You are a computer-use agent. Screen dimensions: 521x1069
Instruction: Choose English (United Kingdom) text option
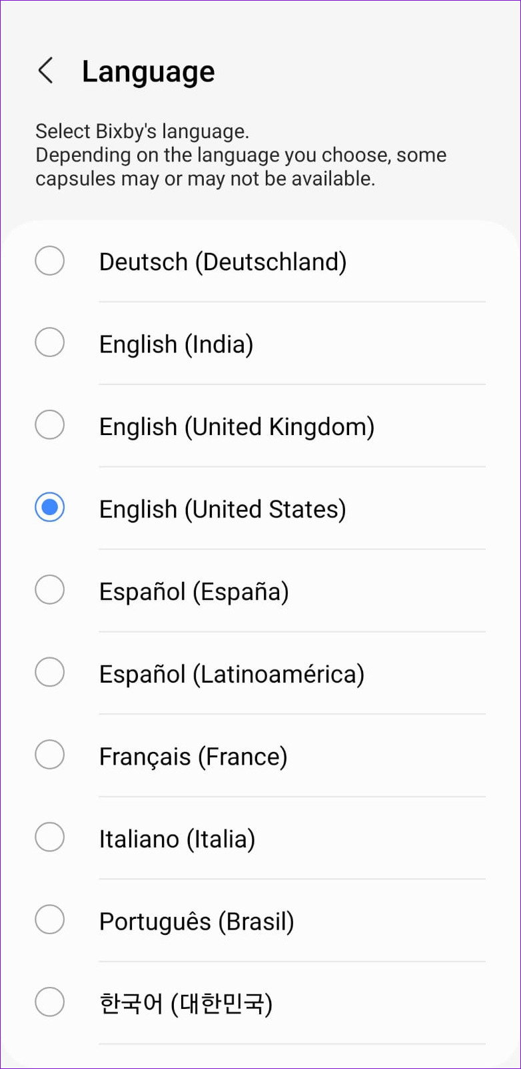point(237,427)
